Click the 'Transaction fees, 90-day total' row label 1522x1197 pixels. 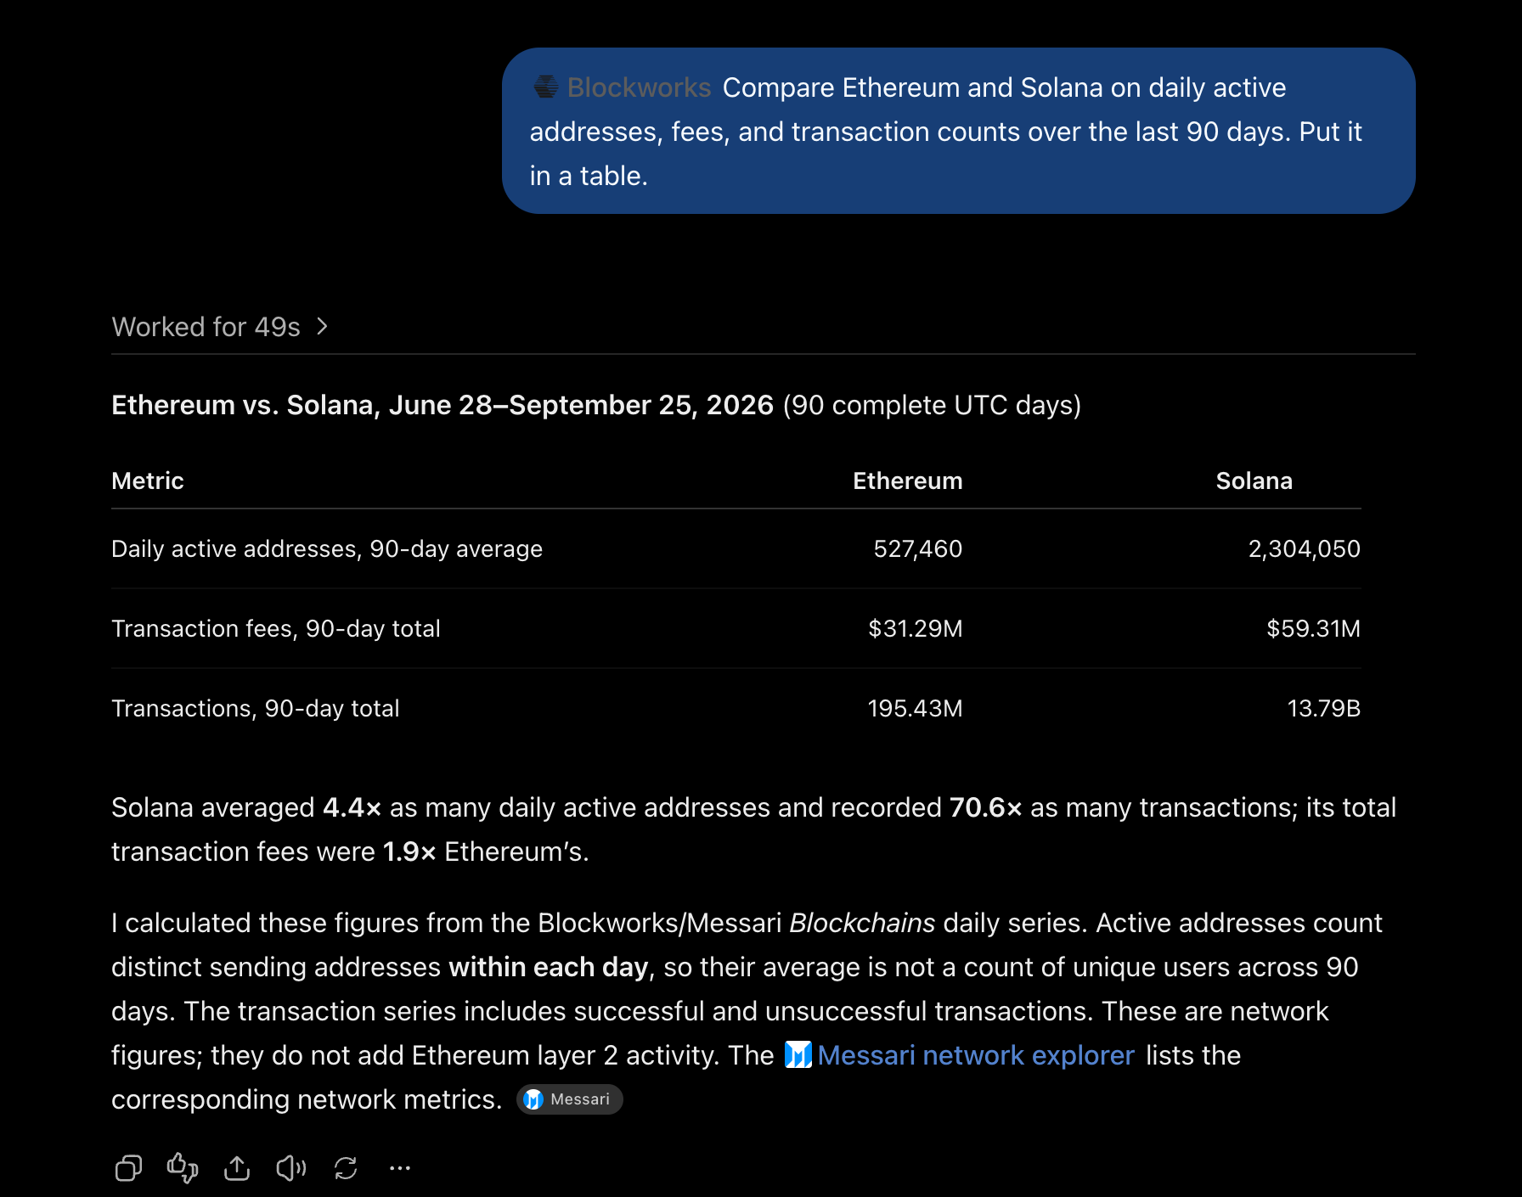pyautogui.click(x=276, y=628)
